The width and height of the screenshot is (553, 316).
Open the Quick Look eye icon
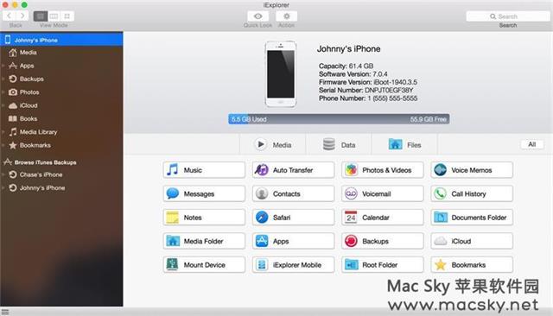point(257,16)
